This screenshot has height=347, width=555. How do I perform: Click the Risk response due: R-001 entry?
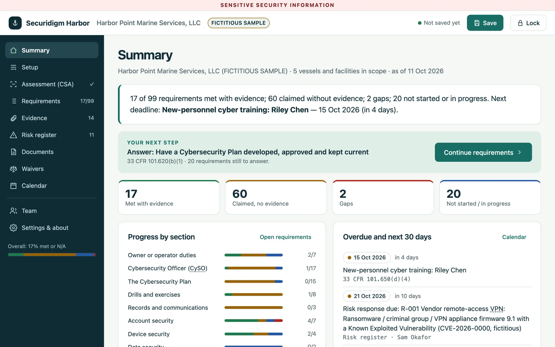click(436, 319)
